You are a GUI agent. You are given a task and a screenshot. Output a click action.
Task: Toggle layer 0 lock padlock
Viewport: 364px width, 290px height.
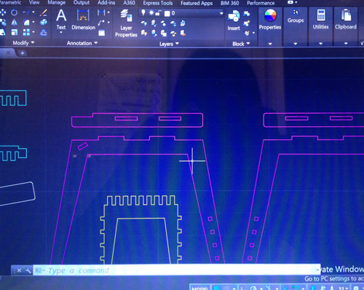coord(158,12)
